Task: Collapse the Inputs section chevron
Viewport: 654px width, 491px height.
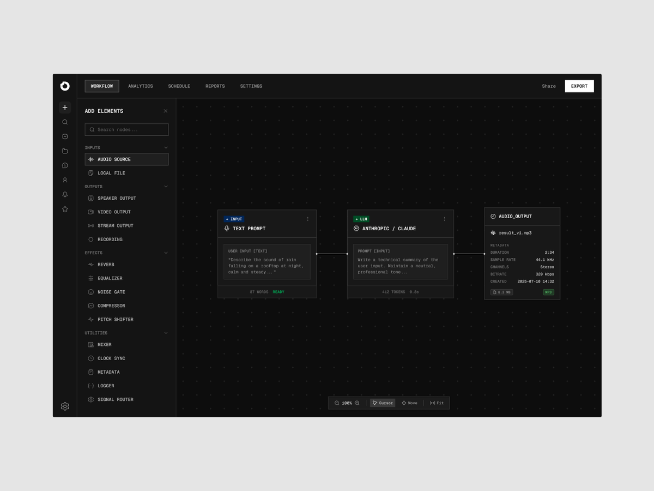Action: click(166, 147)
